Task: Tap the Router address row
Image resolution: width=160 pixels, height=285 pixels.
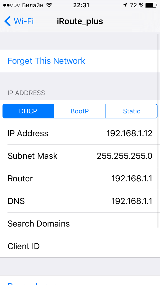Action: pos(80,178)
